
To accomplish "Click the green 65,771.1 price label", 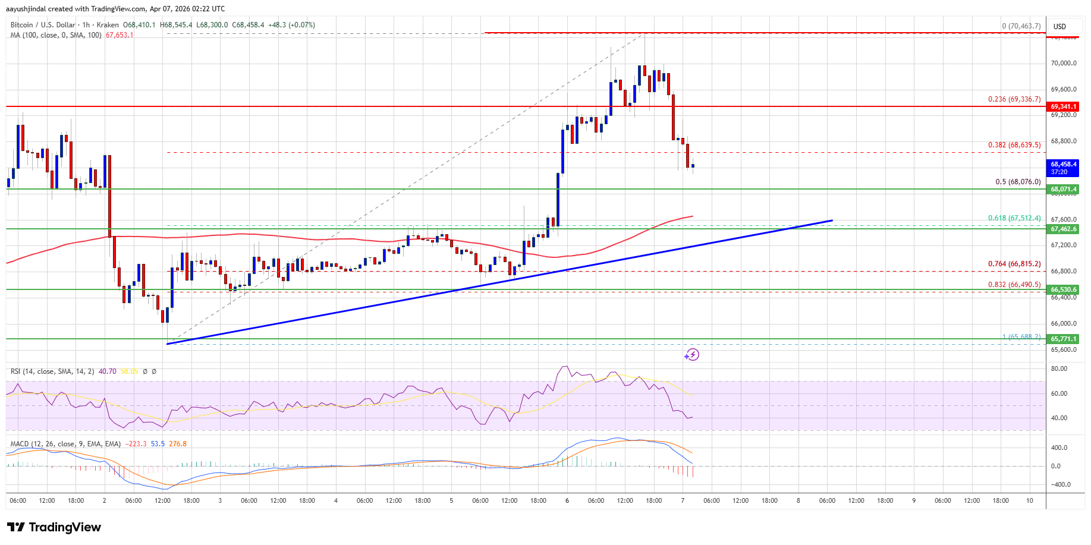I will (x=1063, y=339).
